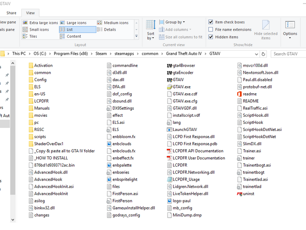The height and width of the screenshot is (230, 306).
Task: Select the Activation folder
Action: (x=41, y=65)
